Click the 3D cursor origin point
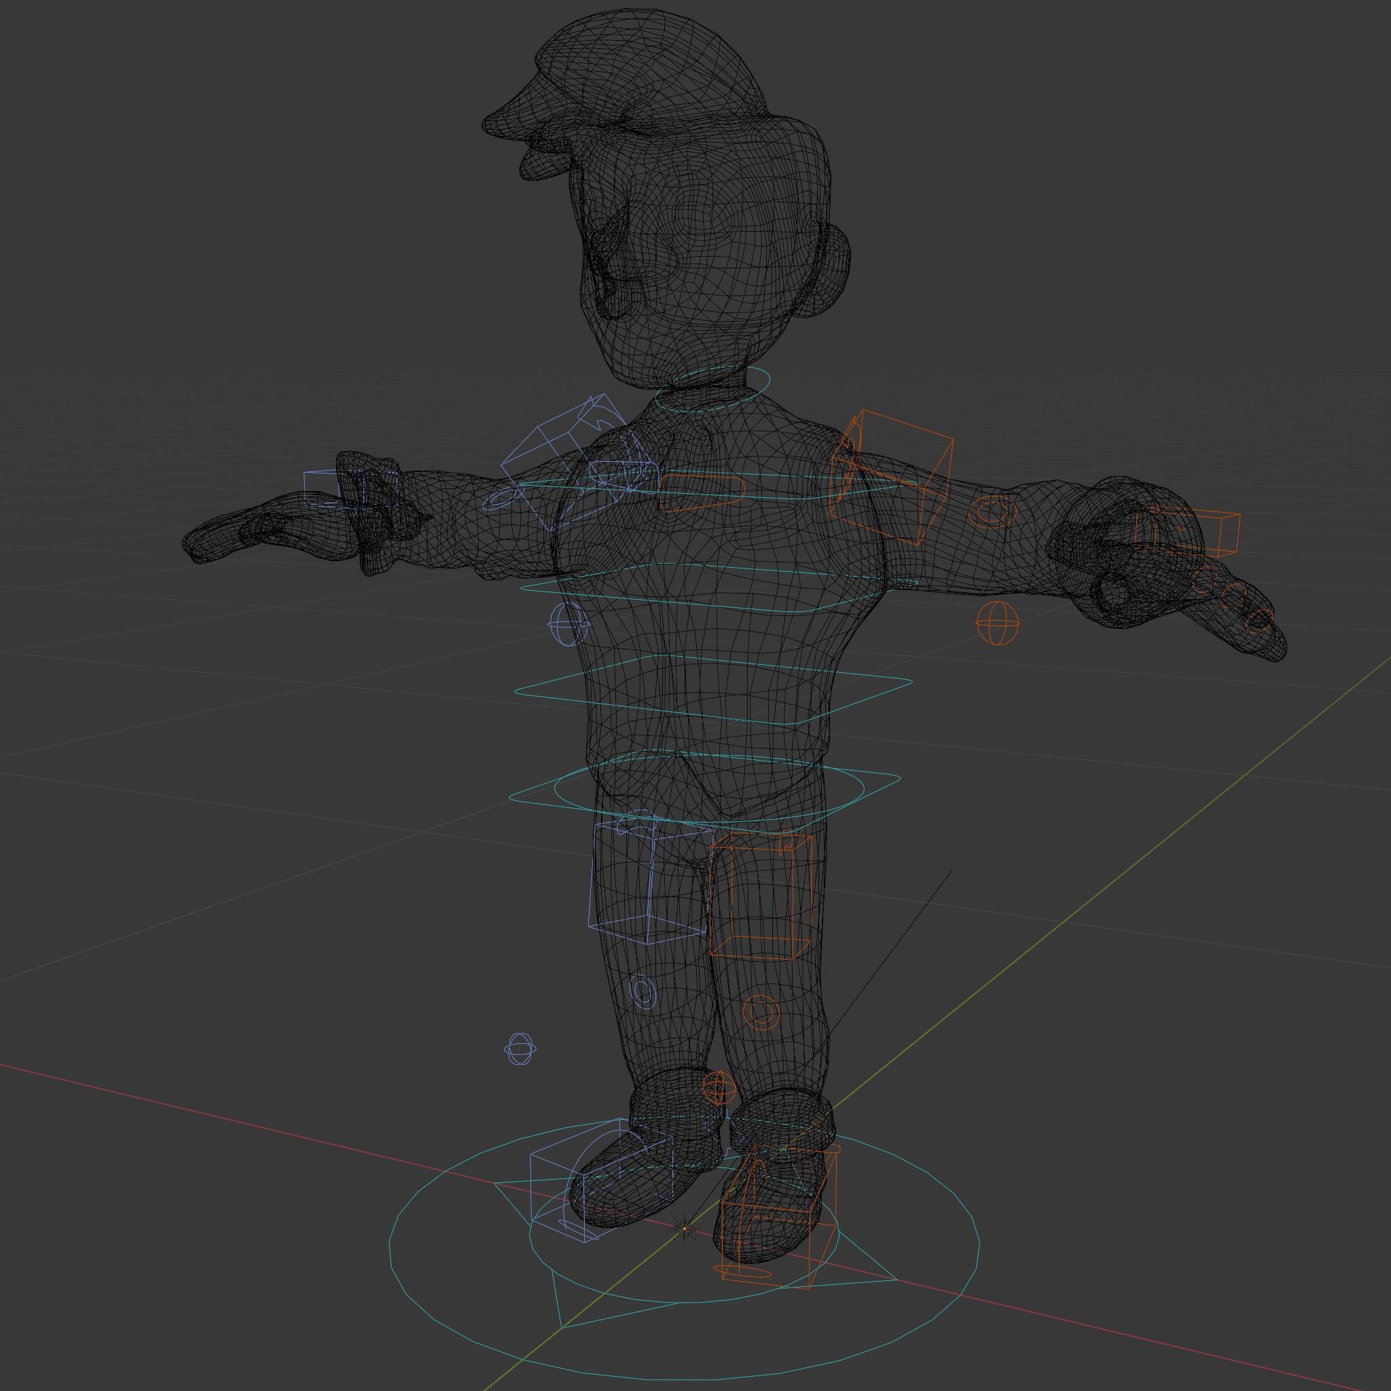This screenshot has width=1391, height=1391. coord(684,1227)
